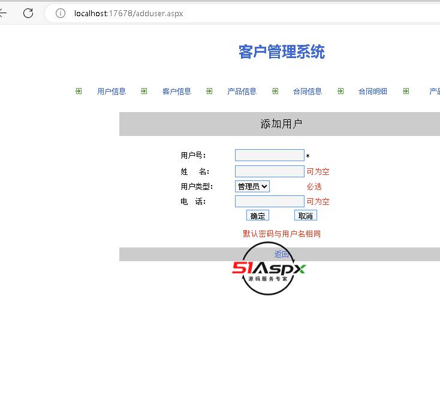This screenshot has width=440, height=405.
Task: Click the 客户管理系统 page title
Action: [x=282, y=52]
